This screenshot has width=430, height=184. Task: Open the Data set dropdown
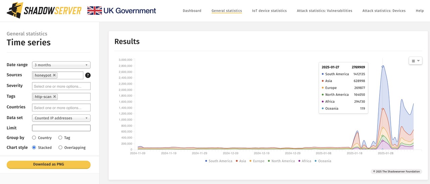pos(61,118)
